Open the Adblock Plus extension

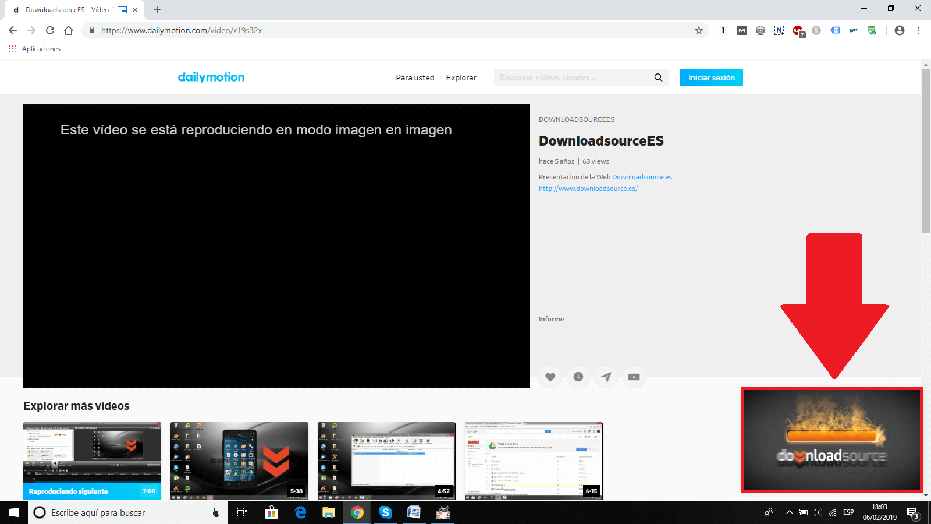(798, 31)
